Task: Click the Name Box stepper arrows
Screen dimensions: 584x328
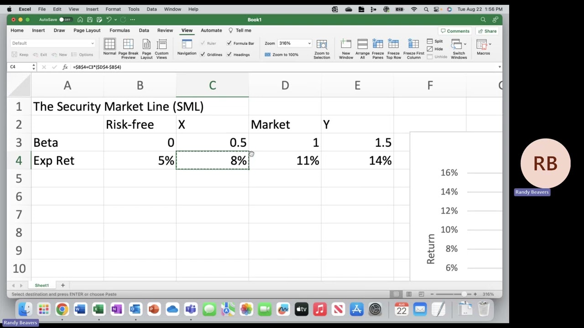Action: 33,67
